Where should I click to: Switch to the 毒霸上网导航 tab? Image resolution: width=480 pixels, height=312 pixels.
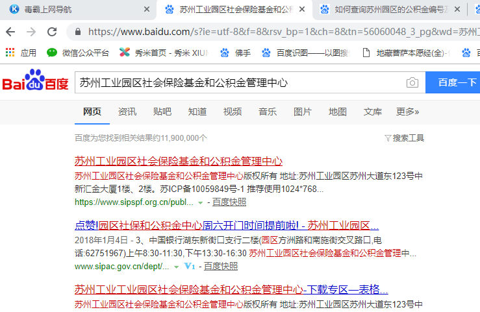78,10
